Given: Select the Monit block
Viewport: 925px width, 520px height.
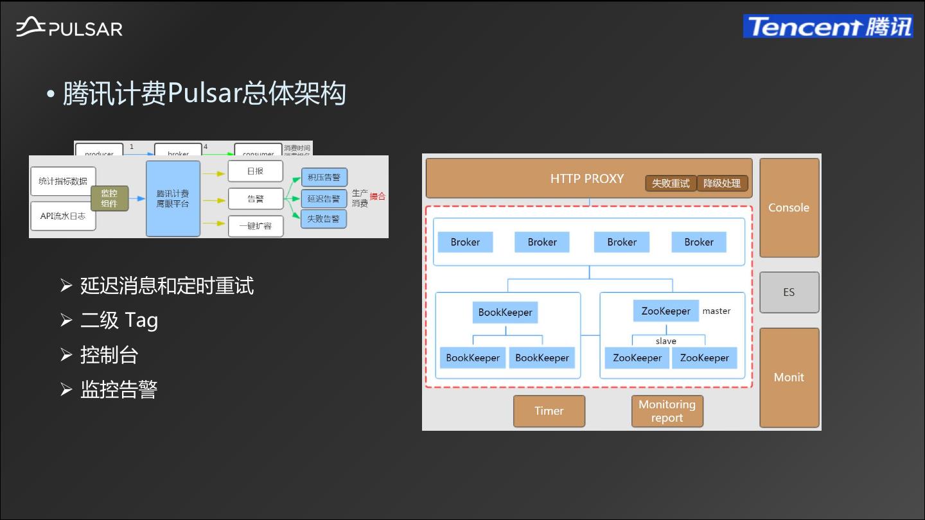Looking at the screenshot, I should coord(789,377).
